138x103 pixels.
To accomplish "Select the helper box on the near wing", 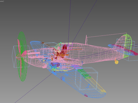I will pyautogui.click(x=86, y=78).
